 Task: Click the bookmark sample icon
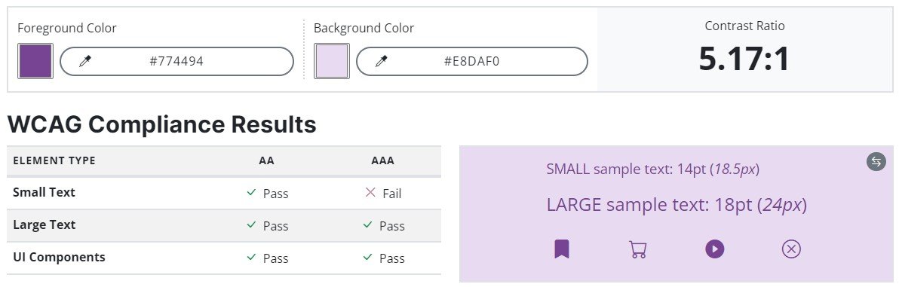562,249
